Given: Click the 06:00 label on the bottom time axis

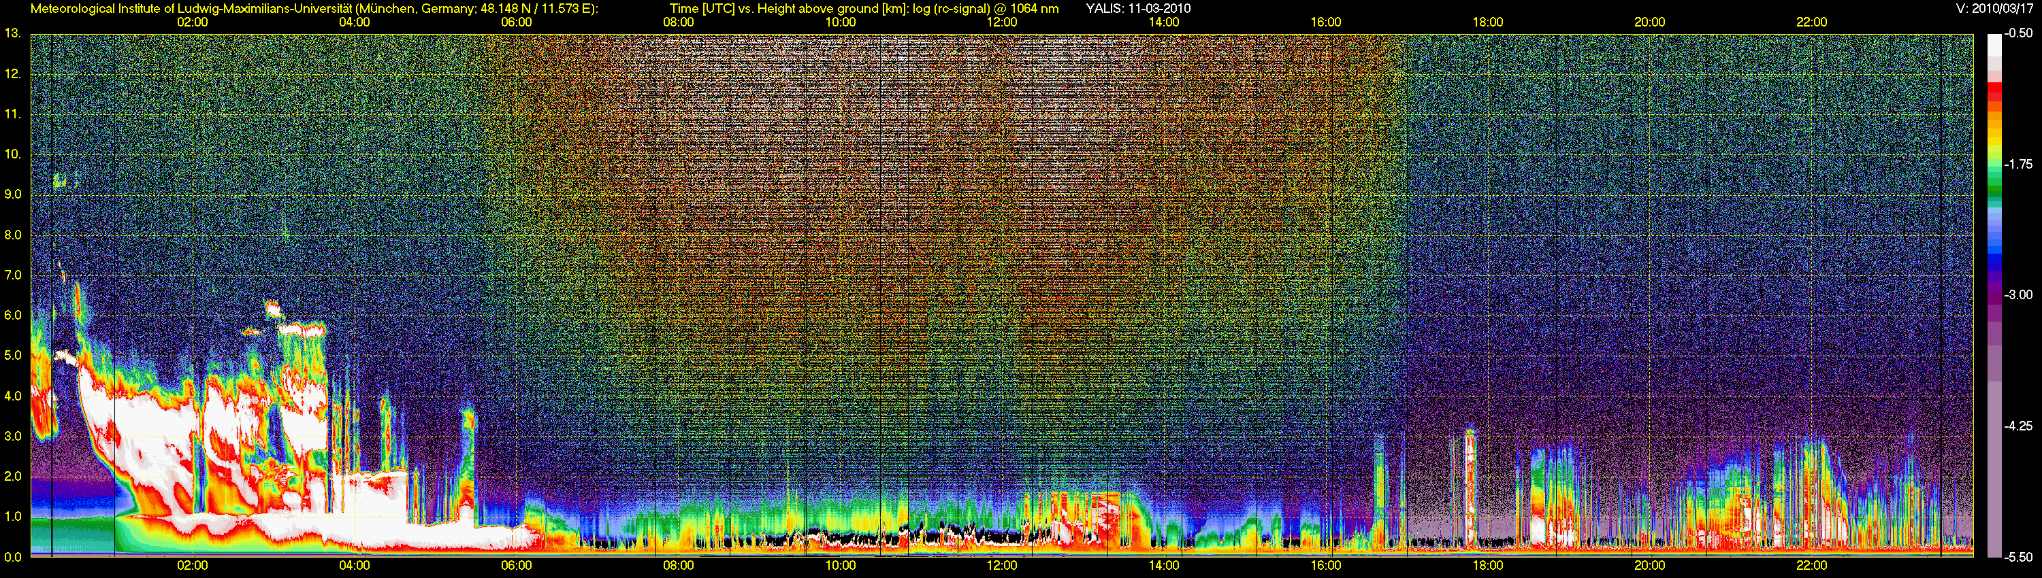Looking at the screenshot, I should (516, 566).
